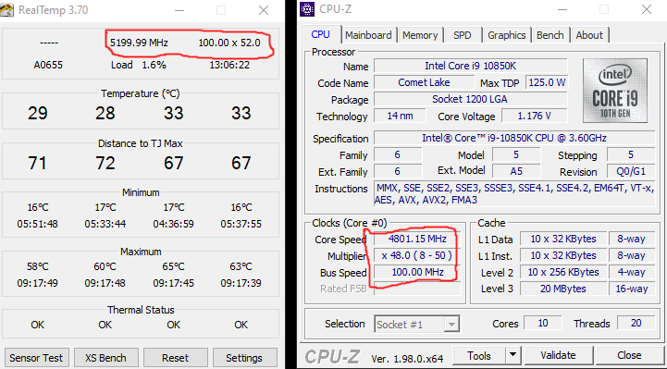Screen dimensions: 667x369
Task: Click the Intel Core i9 10th Gen logo
Action: click(615, 91)
